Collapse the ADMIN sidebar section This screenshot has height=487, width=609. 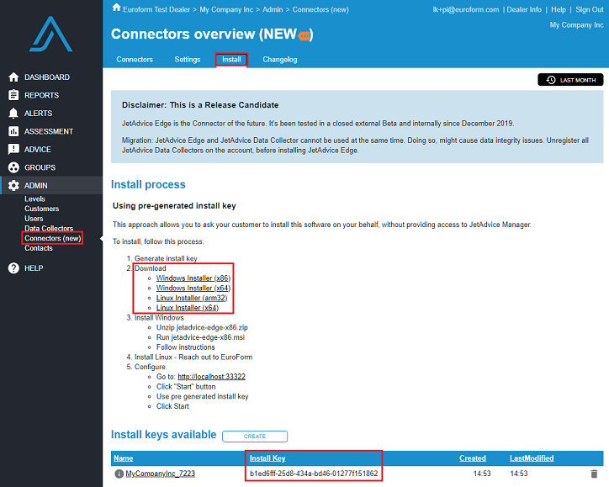point(35,186)
